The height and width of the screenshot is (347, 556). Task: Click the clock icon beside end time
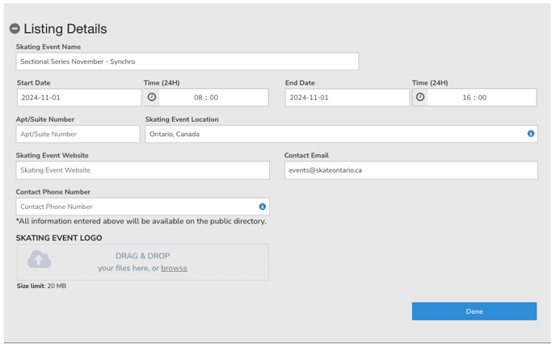(x=420, y=97)
